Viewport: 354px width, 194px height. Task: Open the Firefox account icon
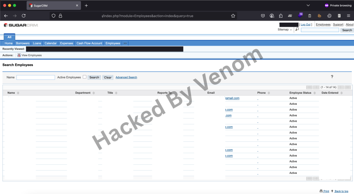tap(272, 16)
